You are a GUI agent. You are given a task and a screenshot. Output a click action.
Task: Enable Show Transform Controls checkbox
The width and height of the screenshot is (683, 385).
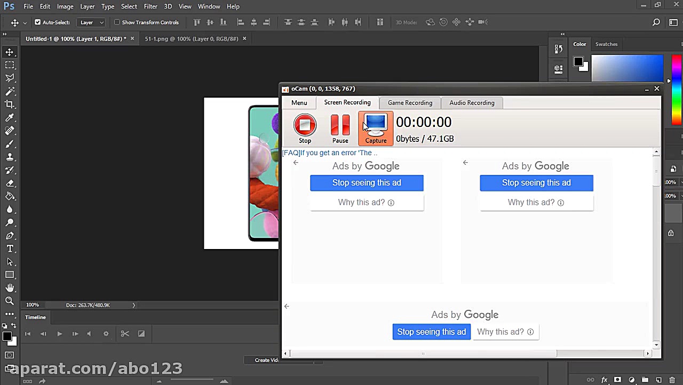(117, 22)
